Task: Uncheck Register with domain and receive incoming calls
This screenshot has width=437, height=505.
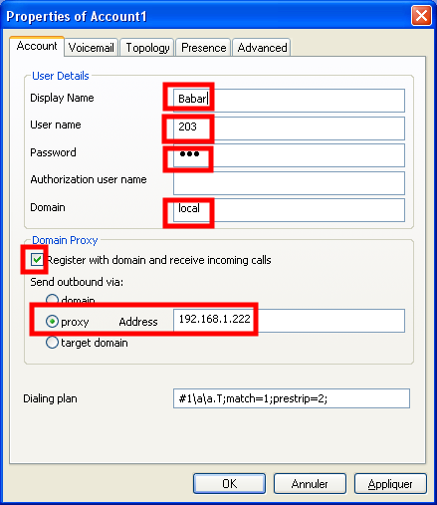Action: pyautogui.click(x=37, y=259)
